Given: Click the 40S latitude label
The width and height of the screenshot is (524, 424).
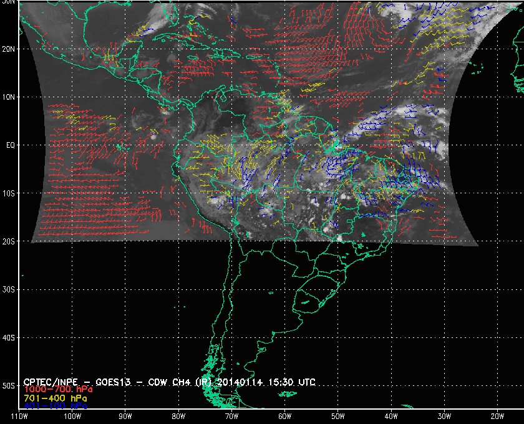Looking at the screenshot, I should click(8, 338).
